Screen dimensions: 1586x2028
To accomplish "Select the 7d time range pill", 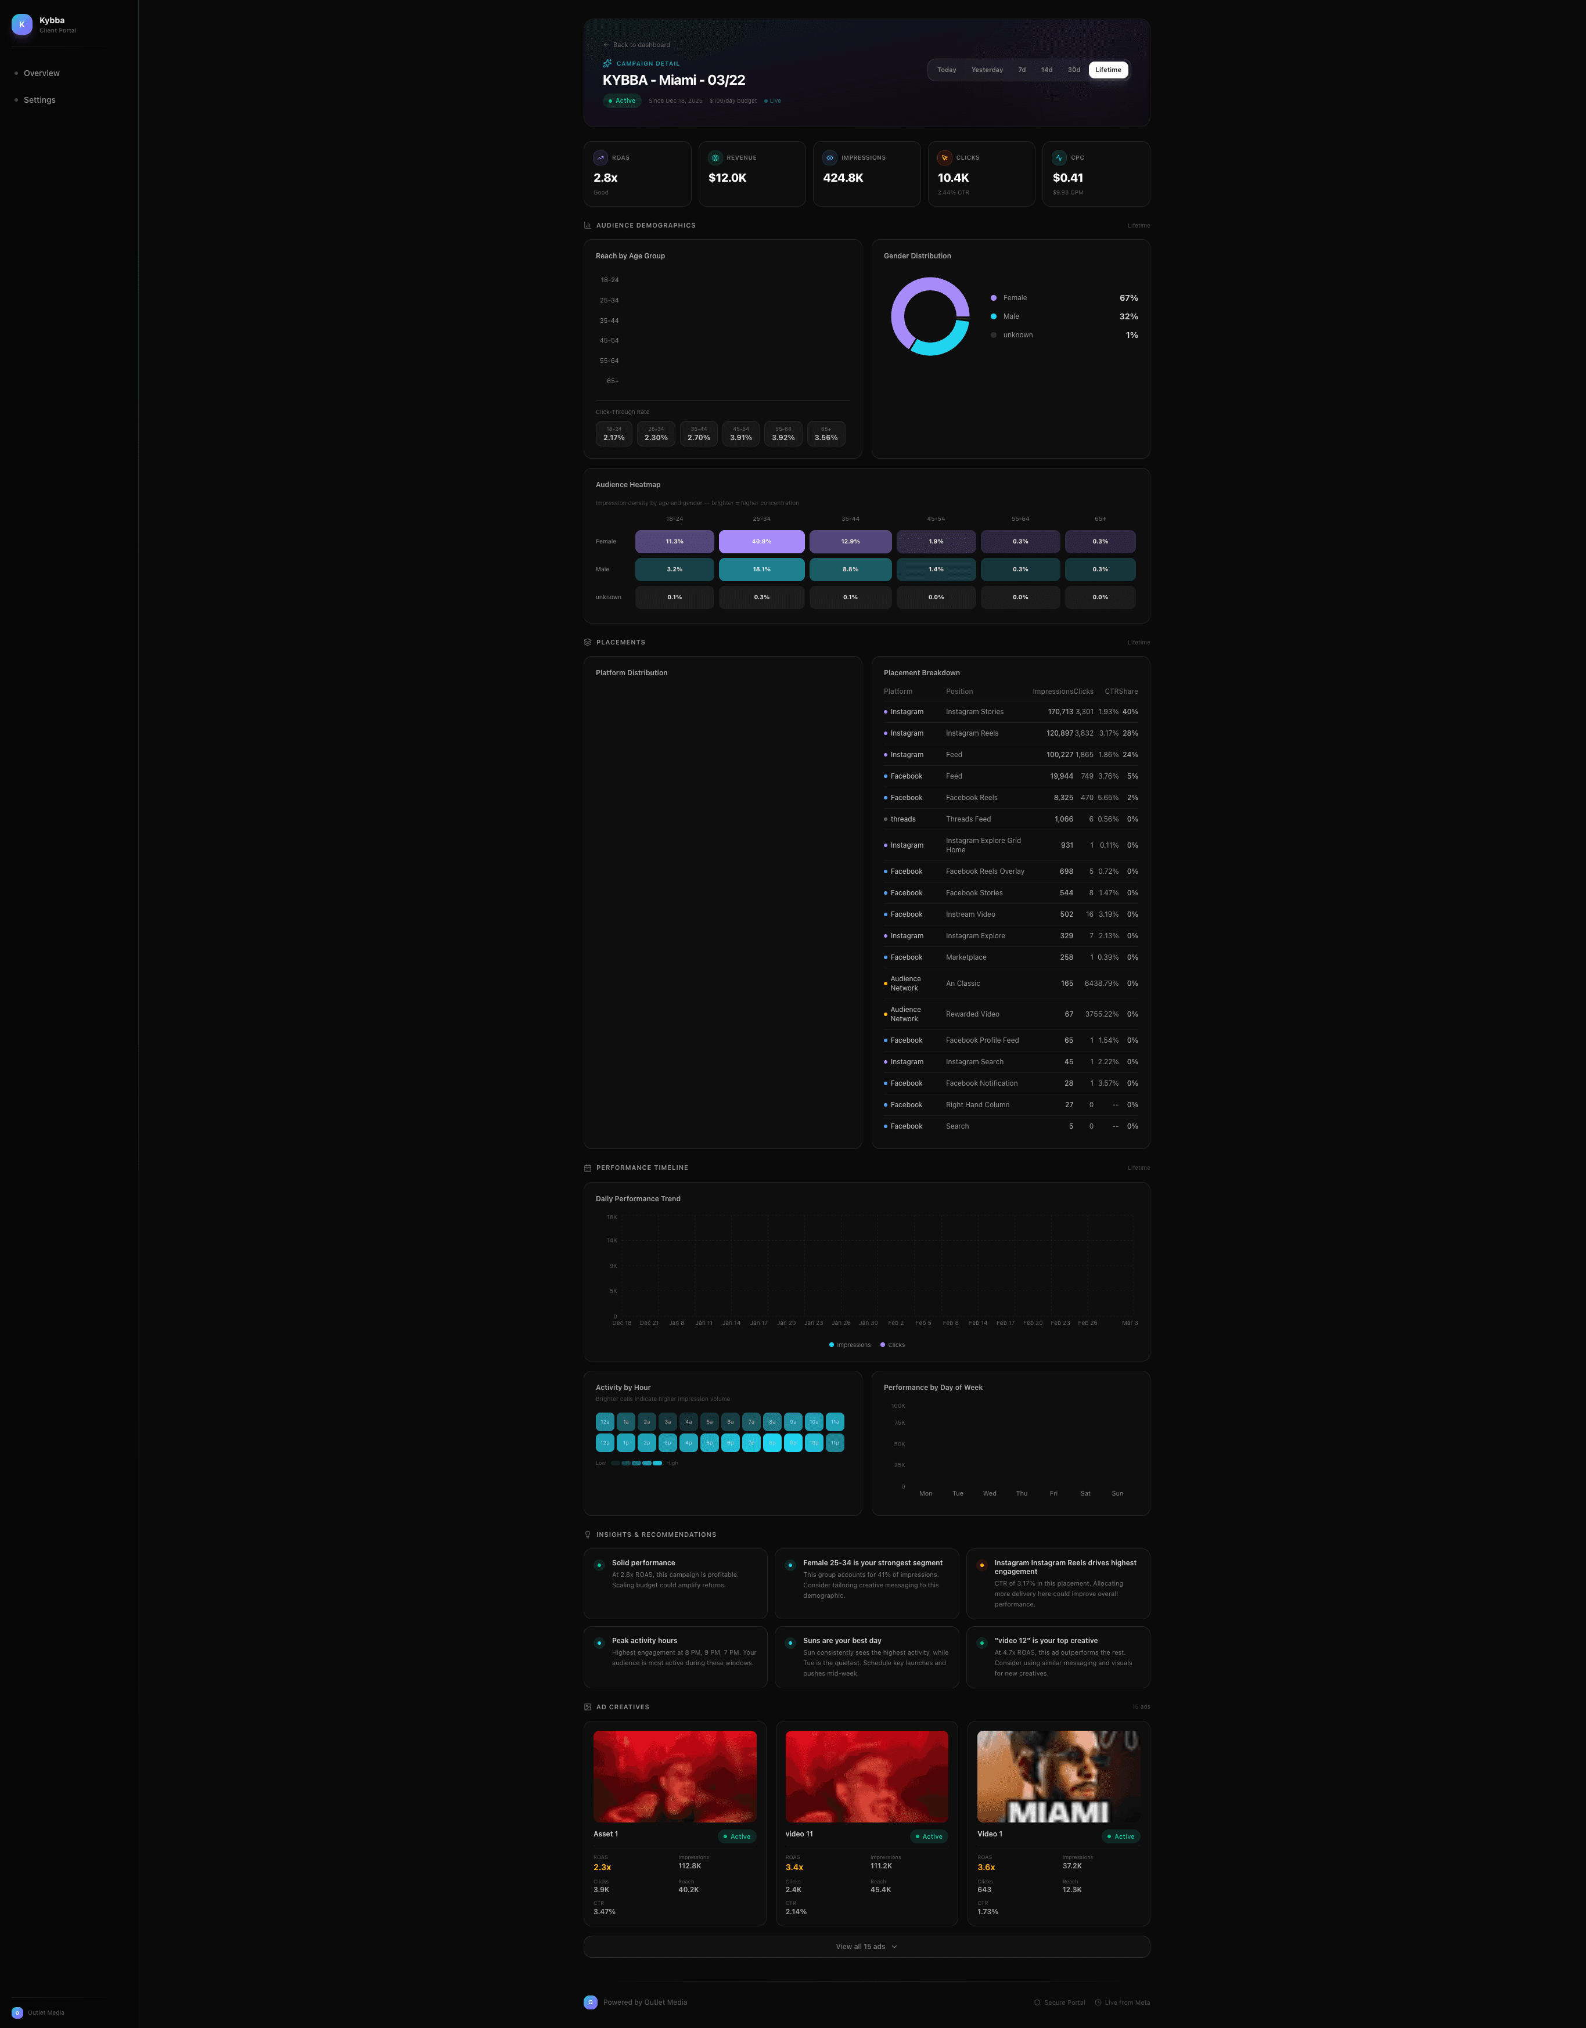I will [1022, 70].
